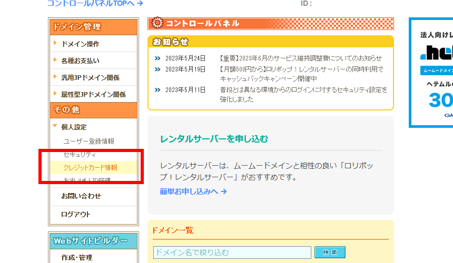Click ログアウト to sign out
Screen dimensions: 453x263
[x=76, y=214]
